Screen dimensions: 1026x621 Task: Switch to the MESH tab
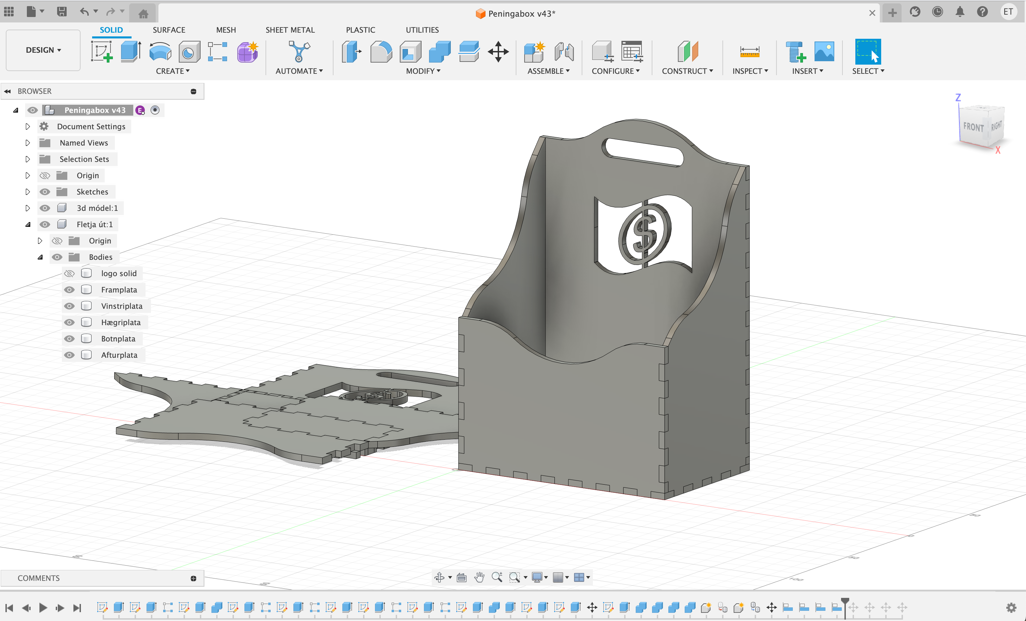(x=226, y=30)
